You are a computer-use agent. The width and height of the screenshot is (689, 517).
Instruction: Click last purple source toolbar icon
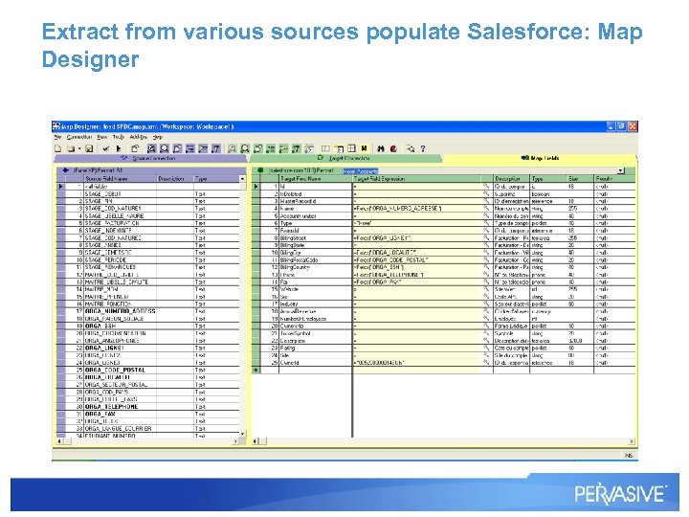point(215,148)
